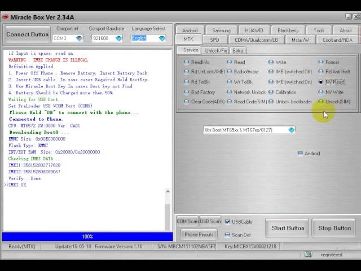Switch to the Android tab
The image size is (361, 271).
190,30
